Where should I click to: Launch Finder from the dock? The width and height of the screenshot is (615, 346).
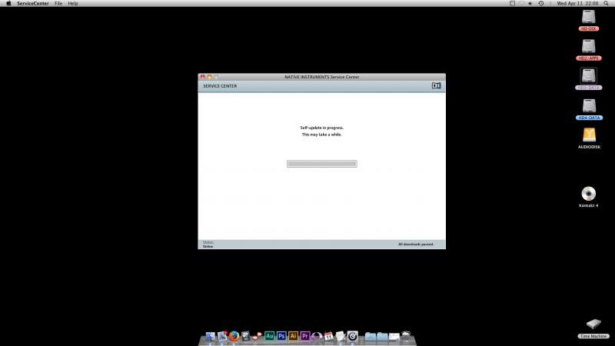(x=210, y=336)
